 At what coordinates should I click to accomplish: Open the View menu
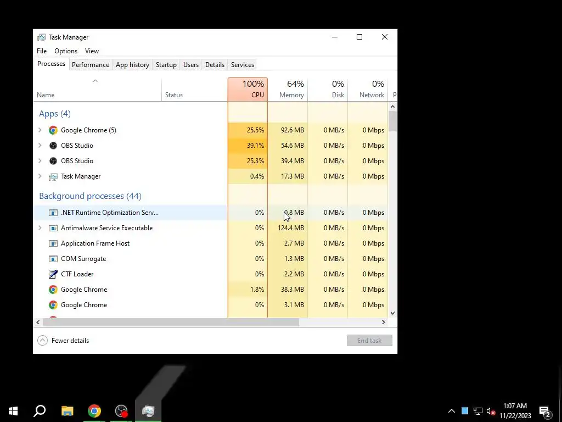coord(92,51)
